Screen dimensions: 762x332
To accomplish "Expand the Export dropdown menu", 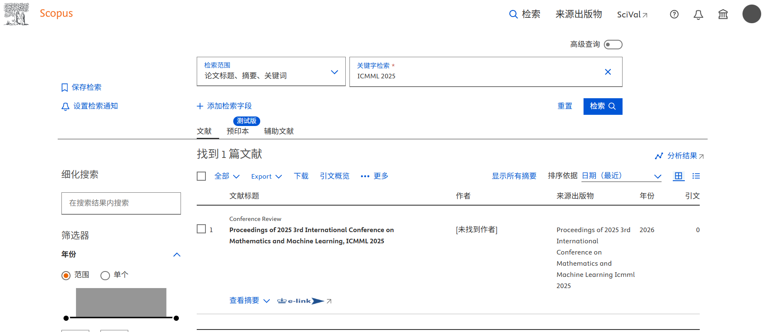I will (x=266, y=177).
